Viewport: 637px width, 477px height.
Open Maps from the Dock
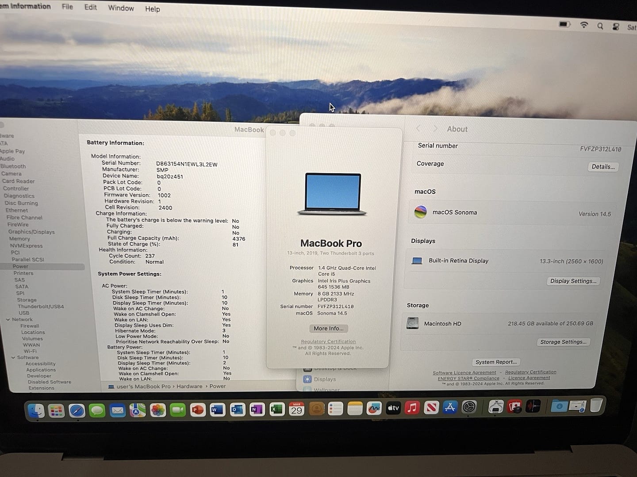(x=138, y=411)
